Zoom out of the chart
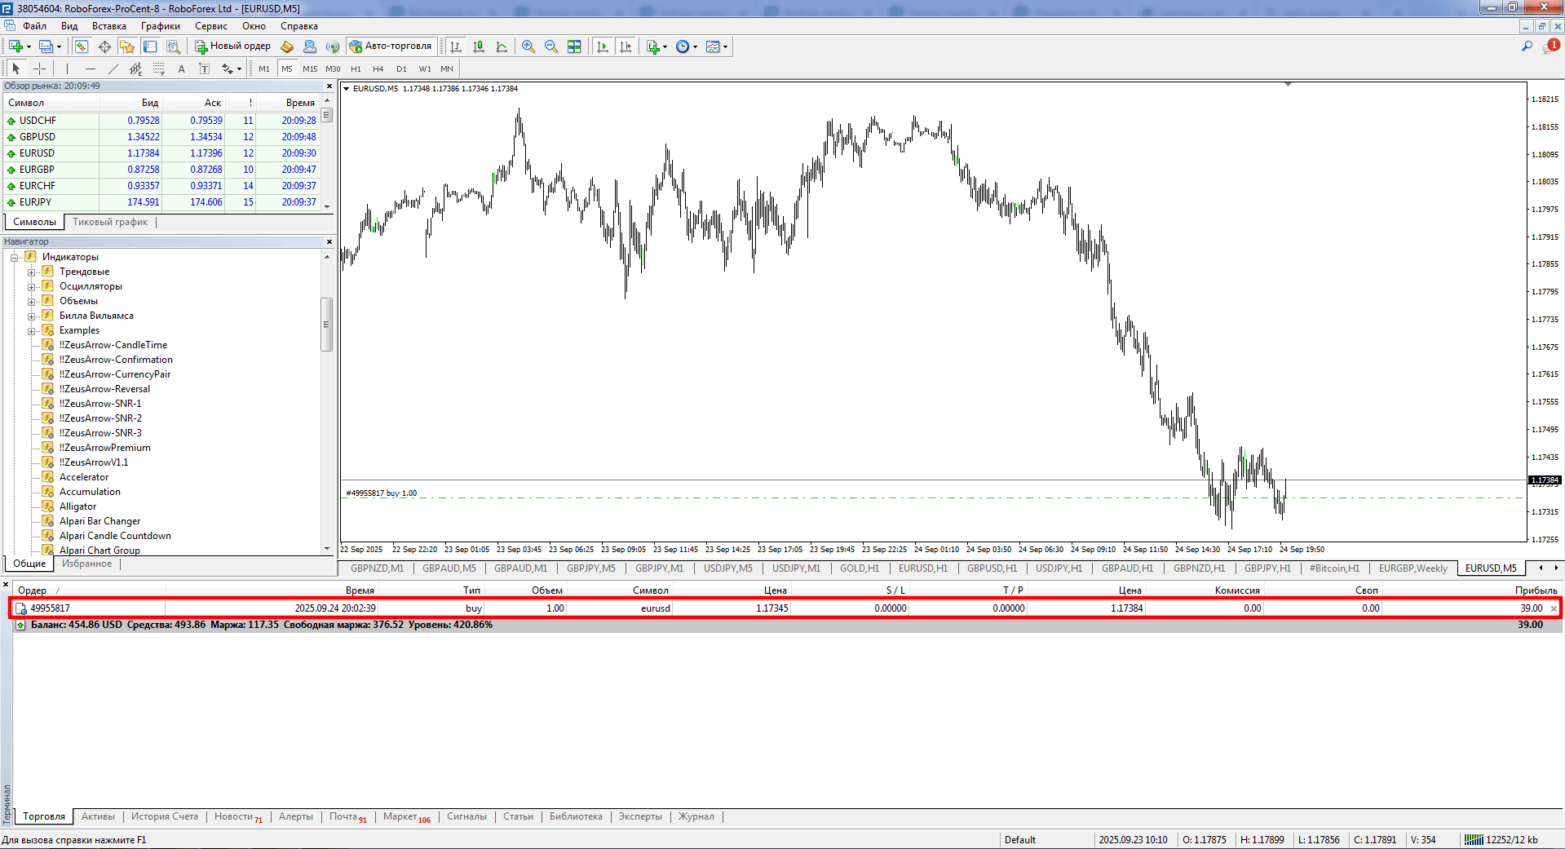 [551, 46]
